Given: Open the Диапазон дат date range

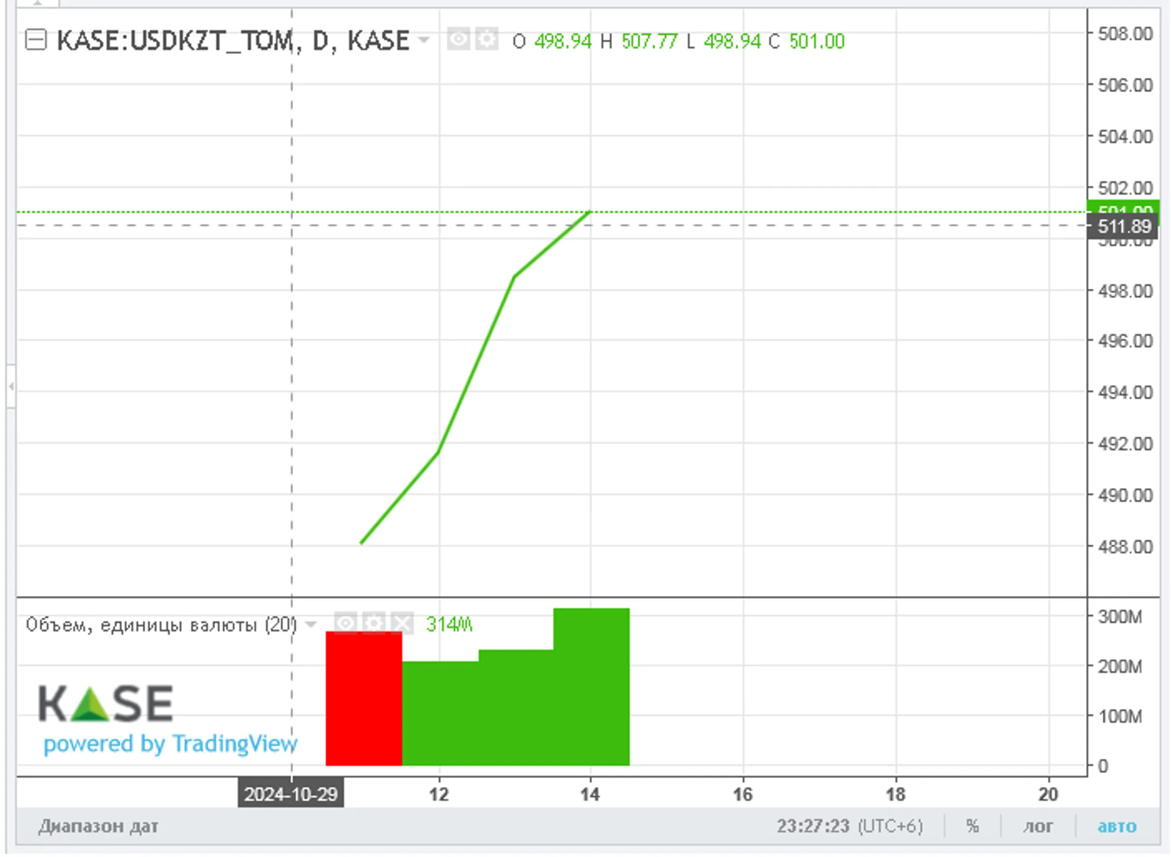Looking at the screenshot, I should pyautogui.click(x=98, y=826).
